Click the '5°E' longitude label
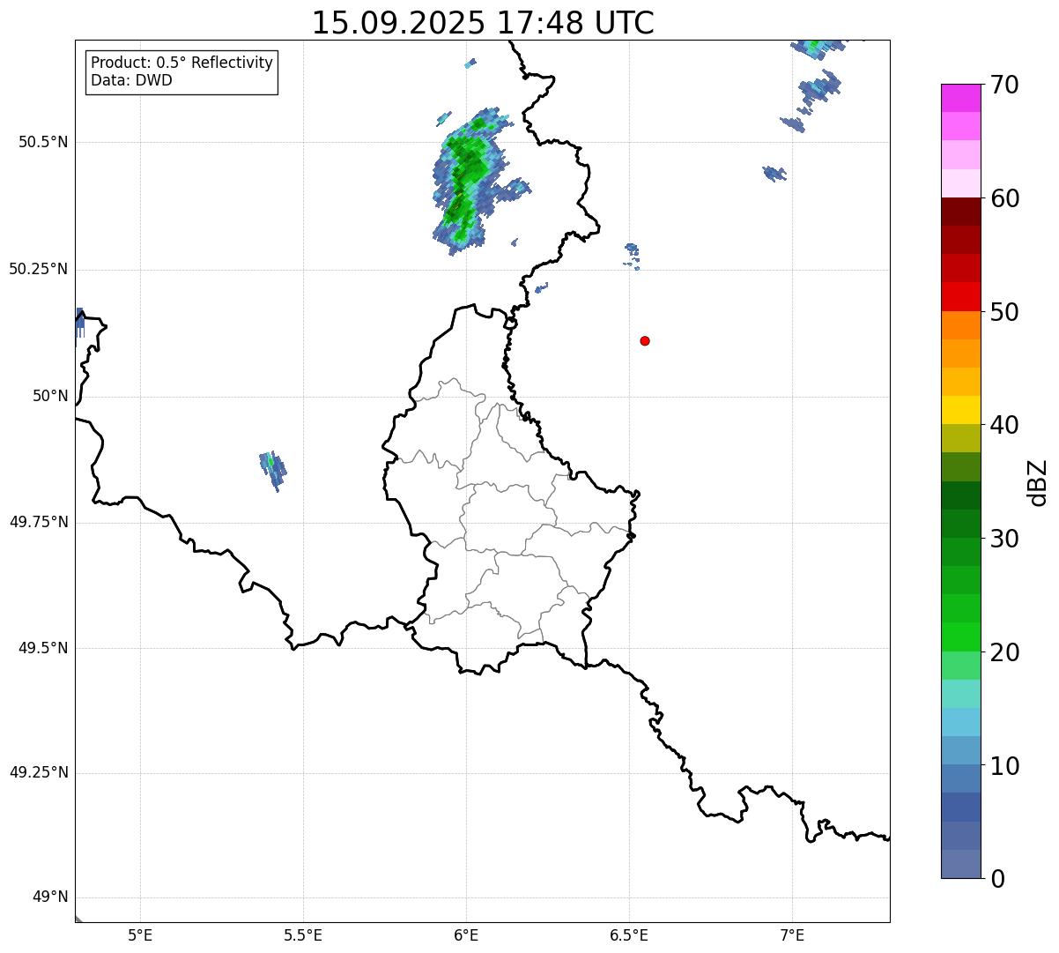Screen dimensions: 1059x953 [x=140, y=934]
